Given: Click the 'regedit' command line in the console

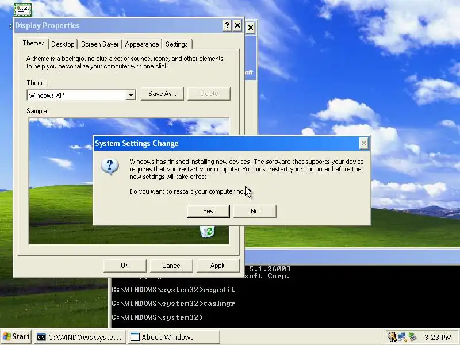Looking at the screenshot, I should (173, 290).
